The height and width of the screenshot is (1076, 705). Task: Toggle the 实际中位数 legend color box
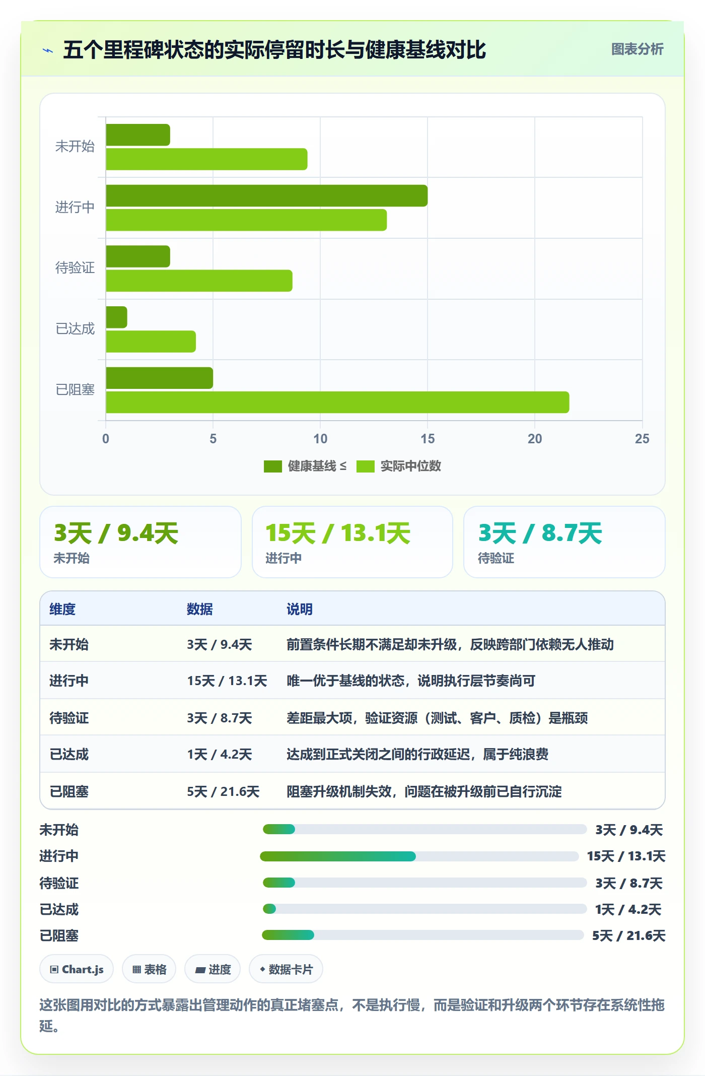point(365,466)
